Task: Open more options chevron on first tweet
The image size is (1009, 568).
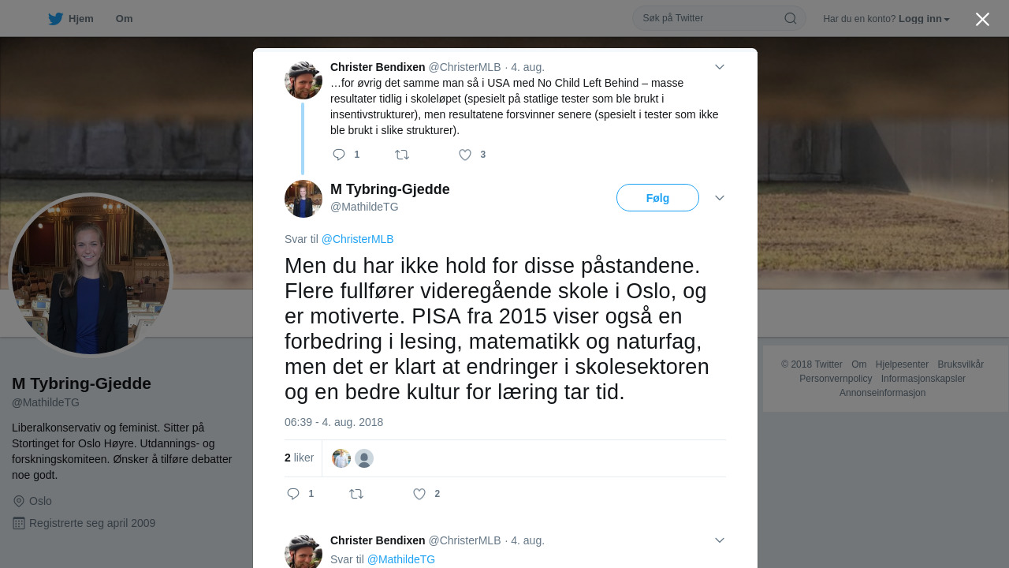Action: [x=720, y=67]
